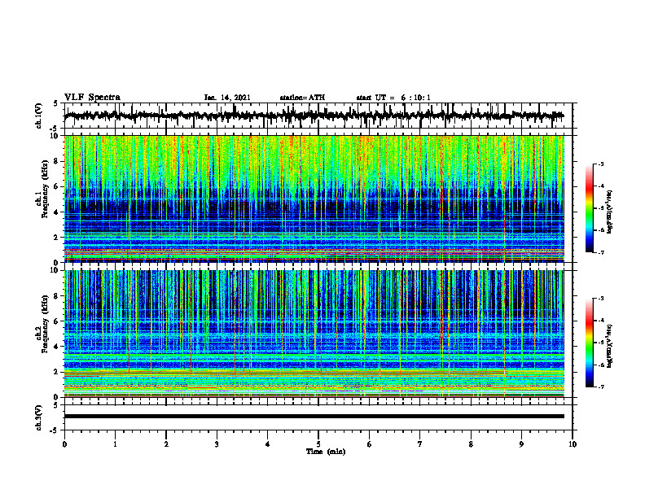
Task: Click the "VLF Spectra" plot title
Action: 92,98
